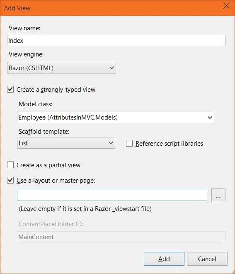Image resolution: width=235 pixels, height=274 pixels.
Task: Open the View engine dropdown
Action: pyautogui.click(x=61, y=68)
